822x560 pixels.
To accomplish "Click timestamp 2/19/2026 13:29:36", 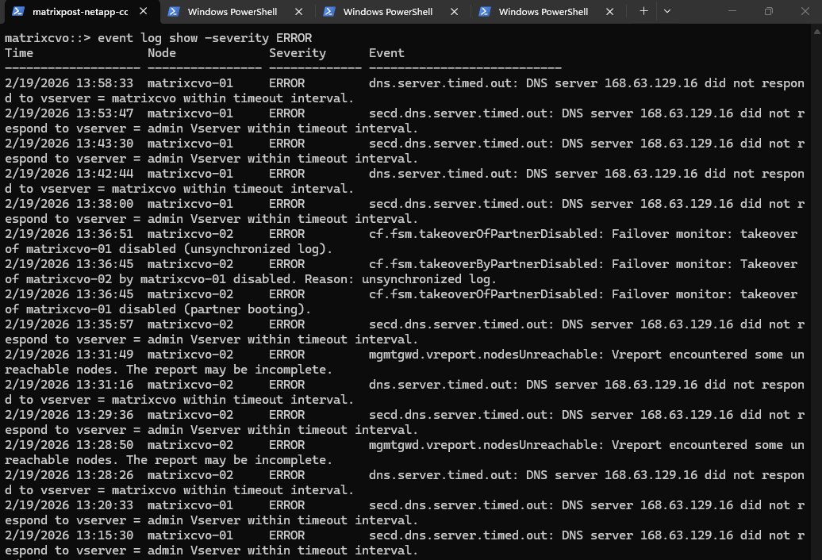I will coord(69,415).
